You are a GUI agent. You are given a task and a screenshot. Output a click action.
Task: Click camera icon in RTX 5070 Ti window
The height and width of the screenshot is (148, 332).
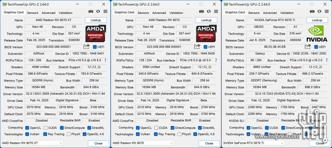(312, 12)
